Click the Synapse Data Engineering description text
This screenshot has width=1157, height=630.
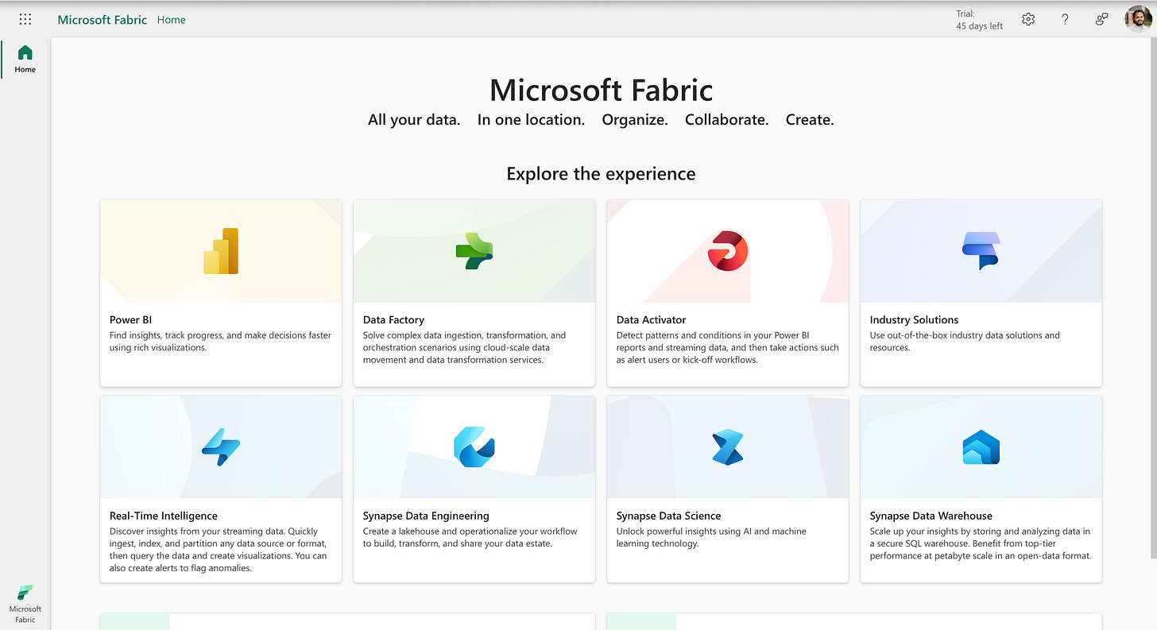click(x=470, y=538)
